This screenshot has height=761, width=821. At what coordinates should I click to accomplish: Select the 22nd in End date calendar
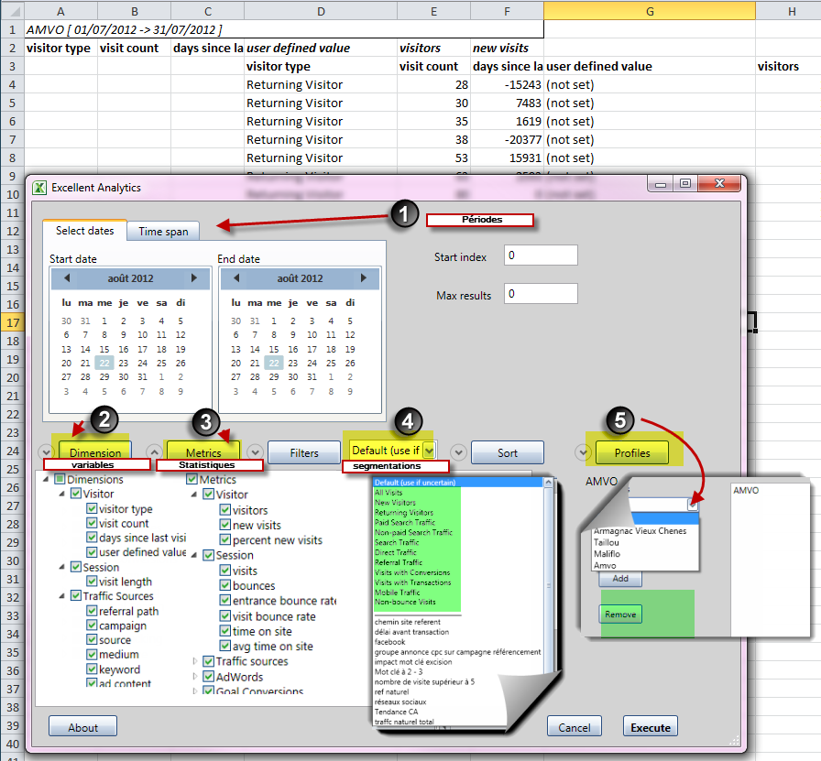[274, 363]
